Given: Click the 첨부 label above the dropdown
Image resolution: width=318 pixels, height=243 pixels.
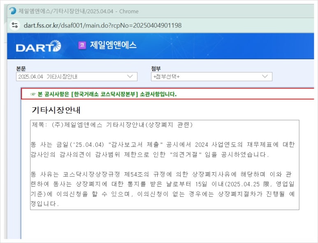Looking at the screenshot, I should 156,69.
